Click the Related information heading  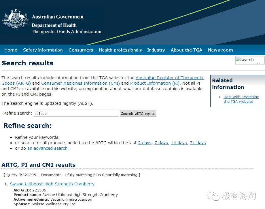(228, 84)
